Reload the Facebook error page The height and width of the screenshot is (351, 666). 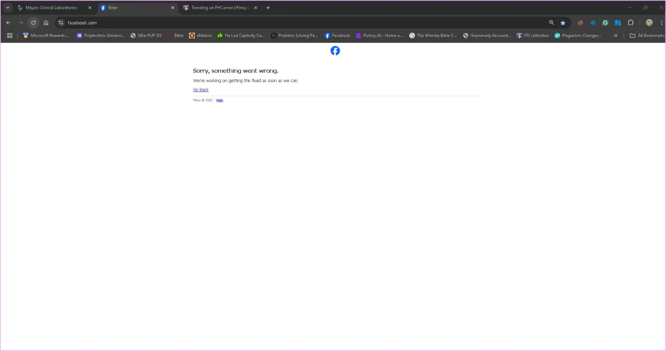[33, 23]
